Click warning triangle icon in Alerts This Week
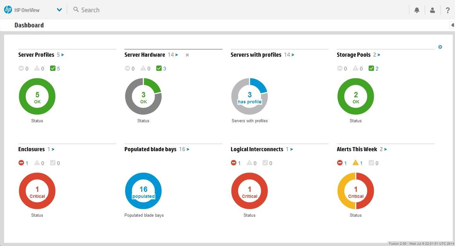Image resolution: width=455 pixels, height=246 pixels. click(355, 163)
